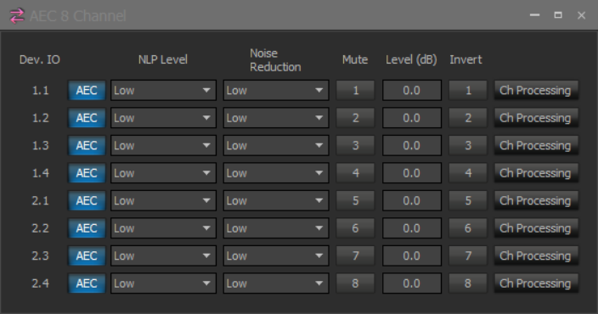Open NLP Level dropdown for row 2.2
The width and height of the screenshot is (598, 314).
pos(163,228)
